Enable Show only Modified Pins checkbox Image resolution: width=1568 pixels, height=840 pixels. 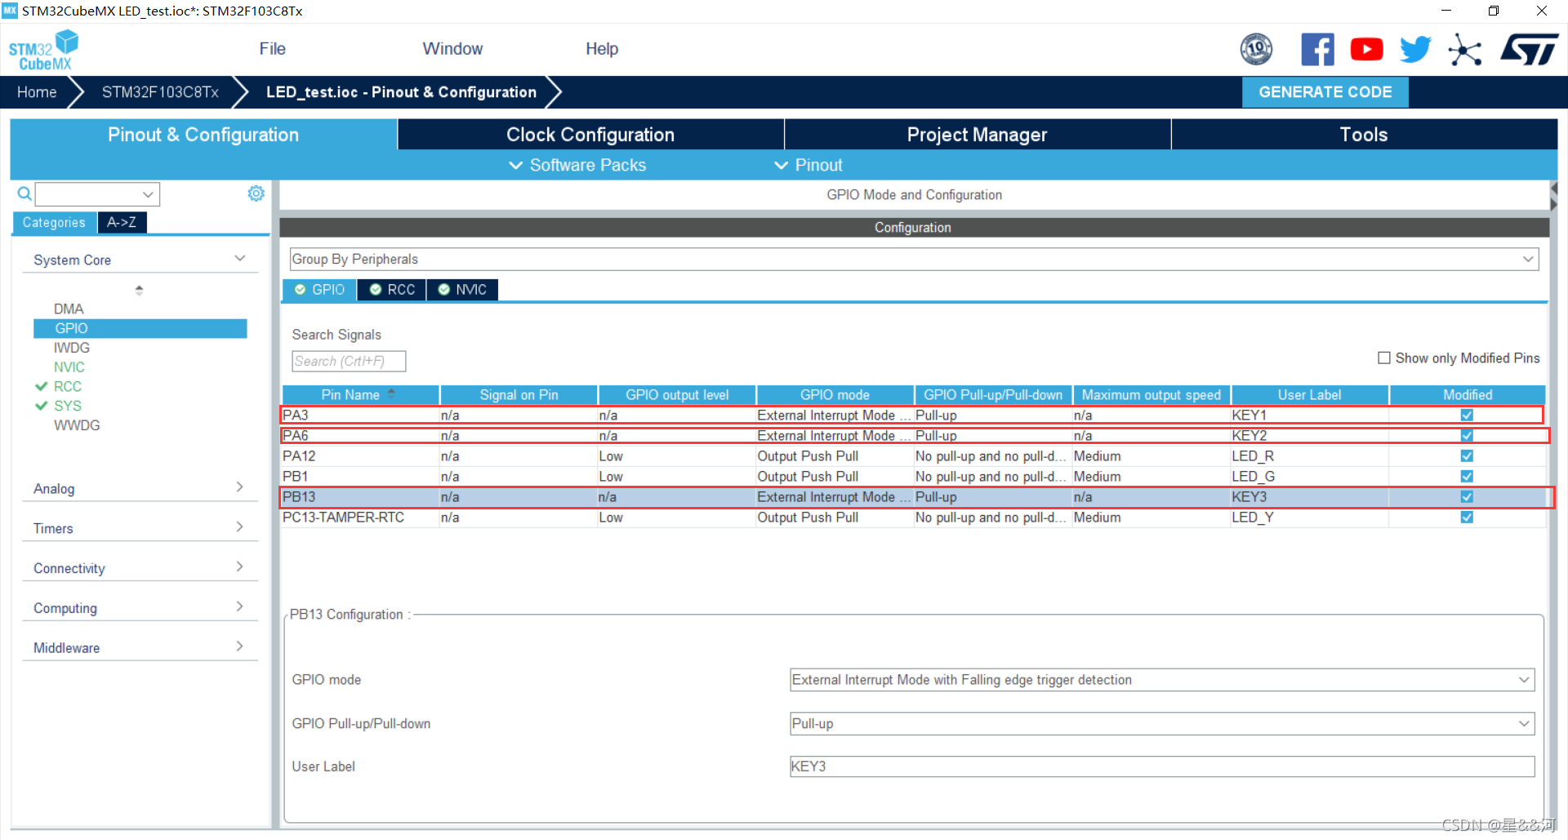pos(1383,358)
